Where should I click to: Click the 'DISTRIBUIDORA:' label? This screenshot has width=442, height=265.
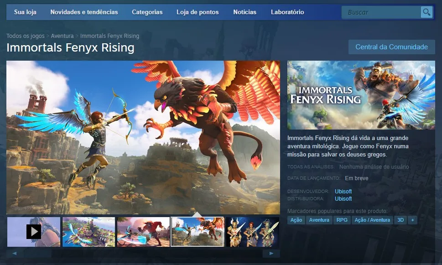306,199
